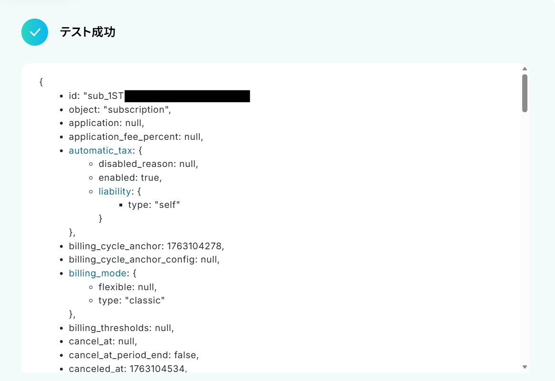
Task: Click the scrollbar down arrow
Action: pos(525,367)
